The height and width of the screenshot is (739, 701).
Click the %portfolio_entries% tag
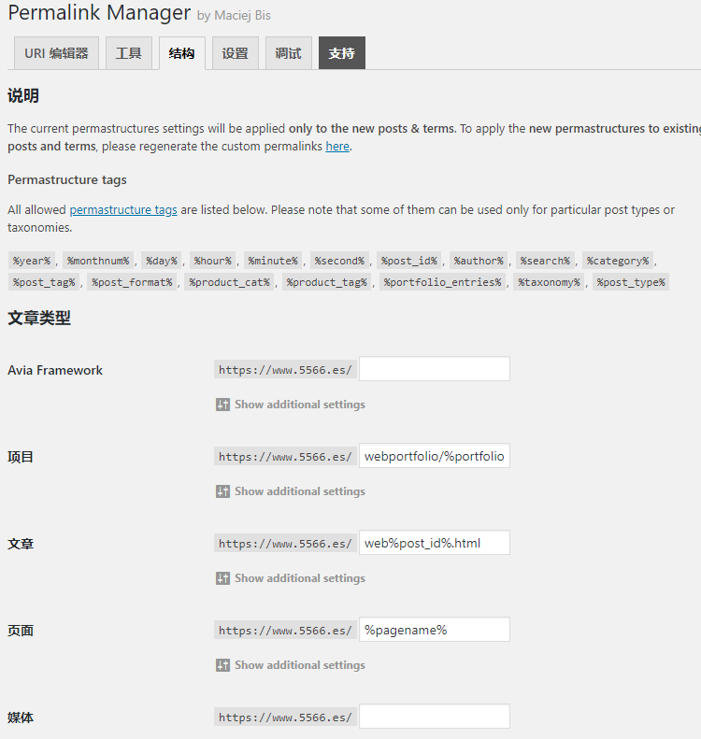(x=443, y=282)
